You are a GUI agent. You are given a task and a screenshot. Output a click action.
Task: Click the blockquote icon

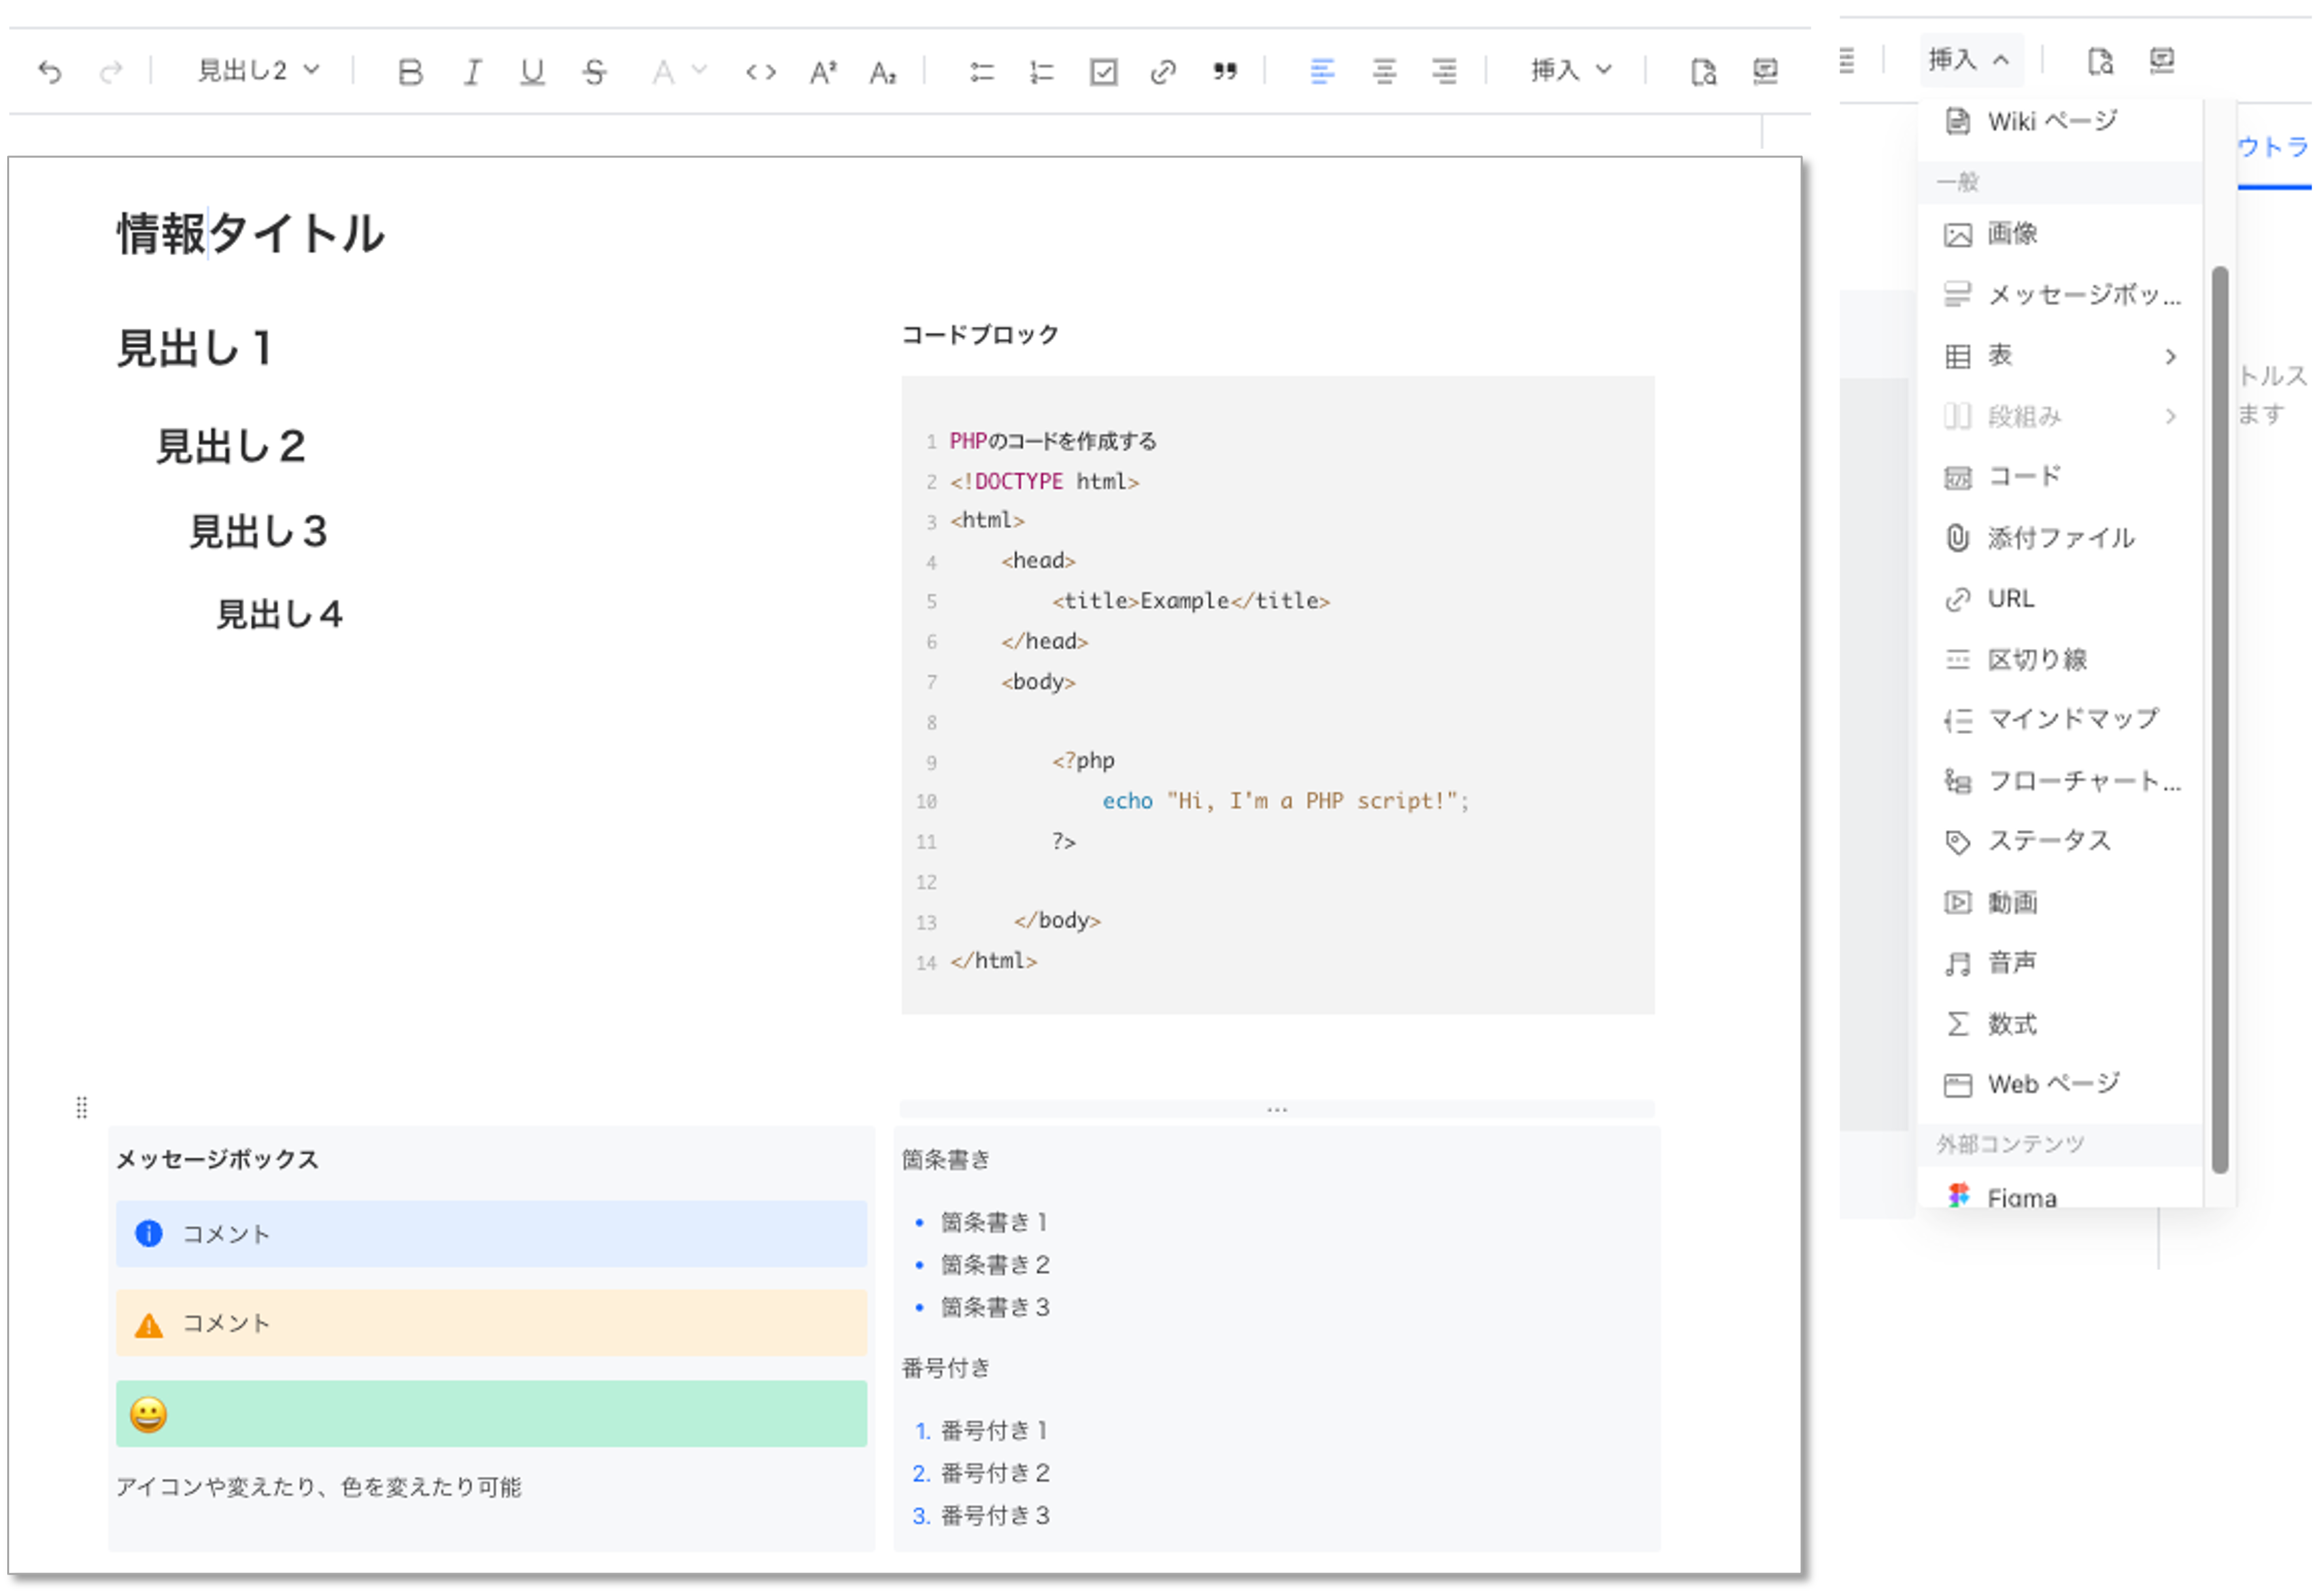[x=1224, y=72]
